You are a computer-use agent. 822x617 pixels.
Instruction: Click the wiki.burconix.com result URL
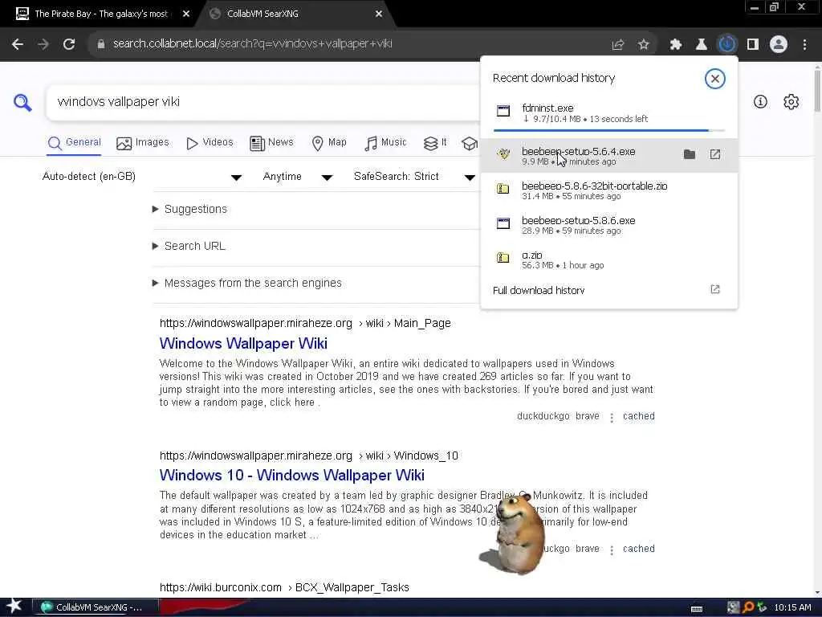pyautogui.click(x=284, y=587)
